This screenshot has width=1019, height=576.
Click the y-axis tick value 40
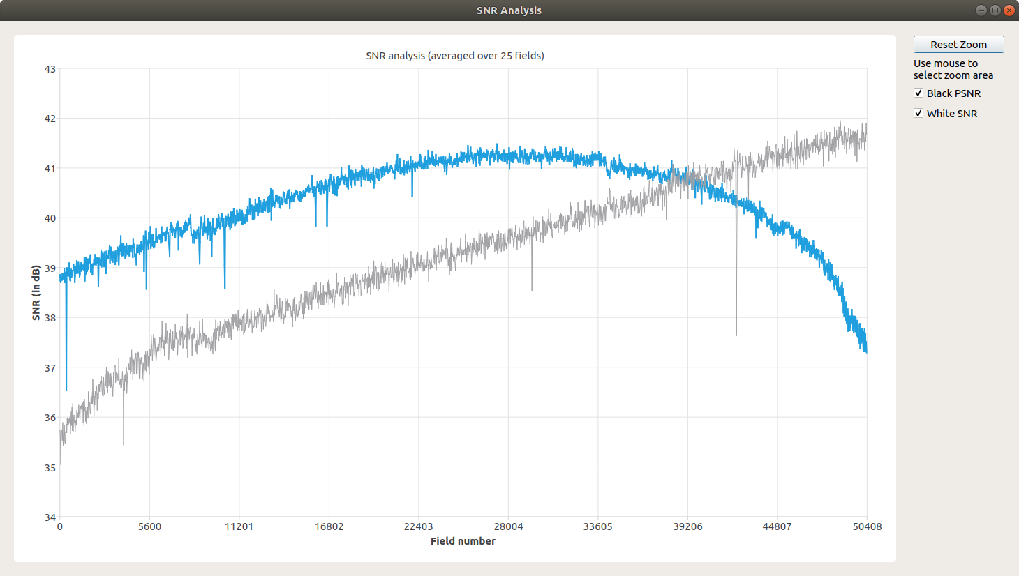(x=50, y=218)
